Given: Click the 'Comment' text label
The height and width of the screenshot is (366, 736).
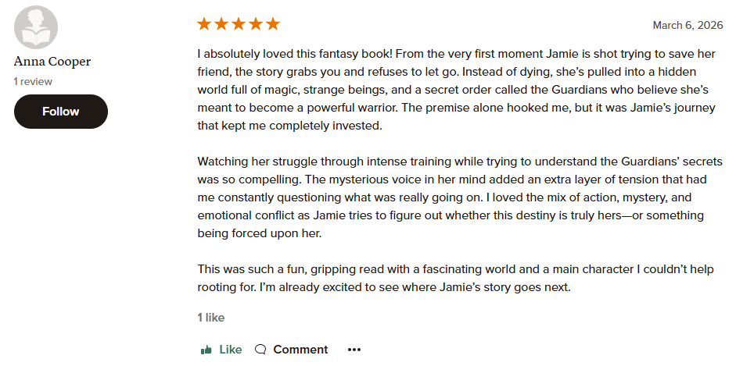Looking at the screenshot, I should (x=300, y=350).
